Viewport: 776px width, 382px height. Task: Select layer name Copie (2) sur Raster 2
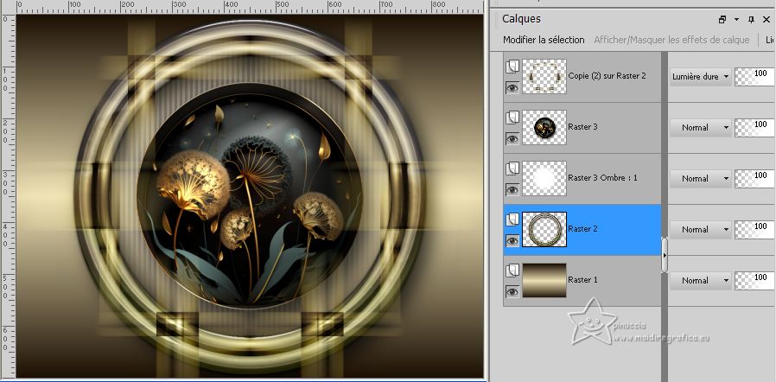(x=607, y=76)
